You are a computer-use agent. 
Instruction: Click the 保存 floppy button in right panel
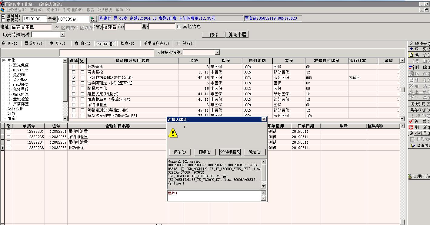click(x=419, y=80)
